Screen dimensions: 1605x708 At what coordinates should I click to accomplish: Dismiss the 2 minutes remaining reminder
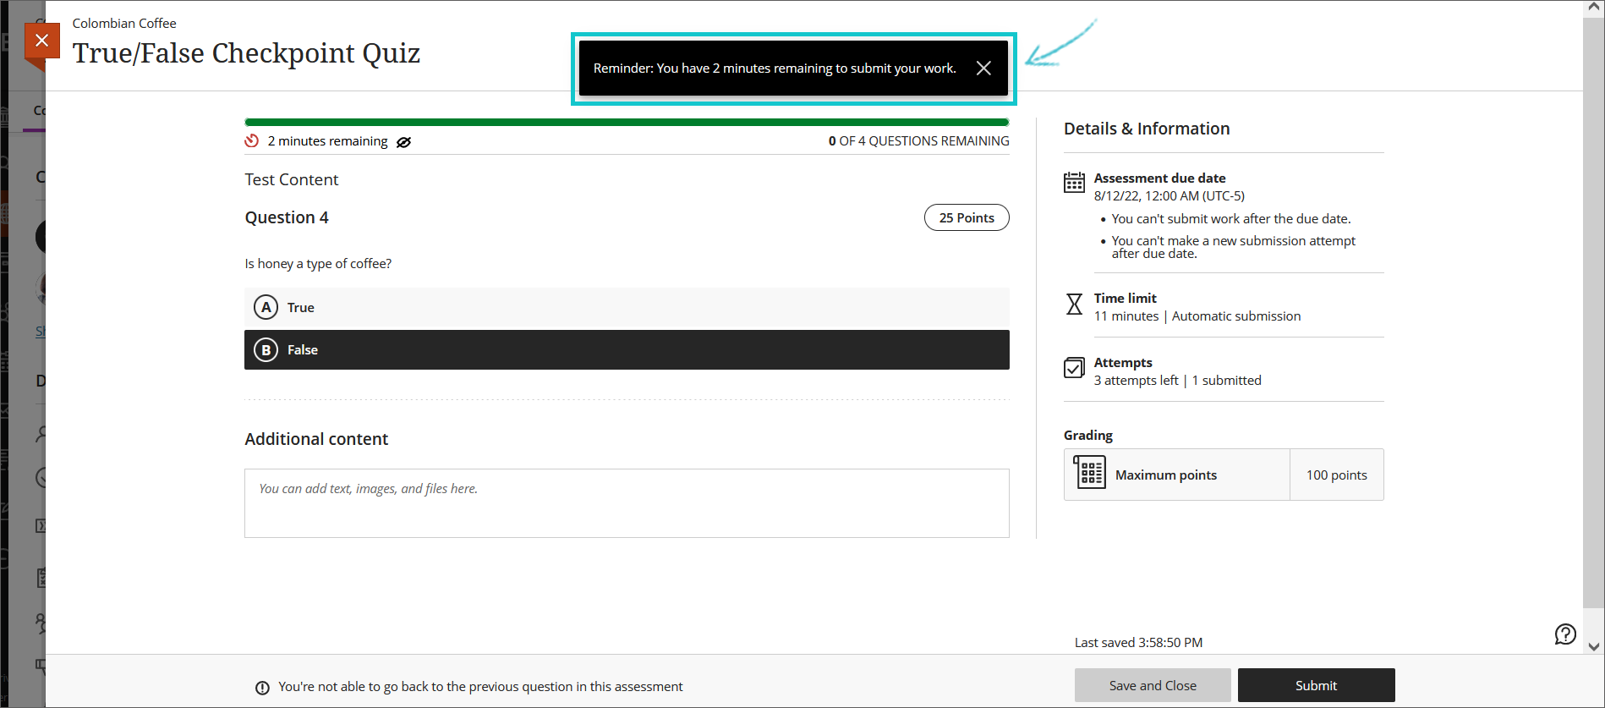(x=983, y=69)
